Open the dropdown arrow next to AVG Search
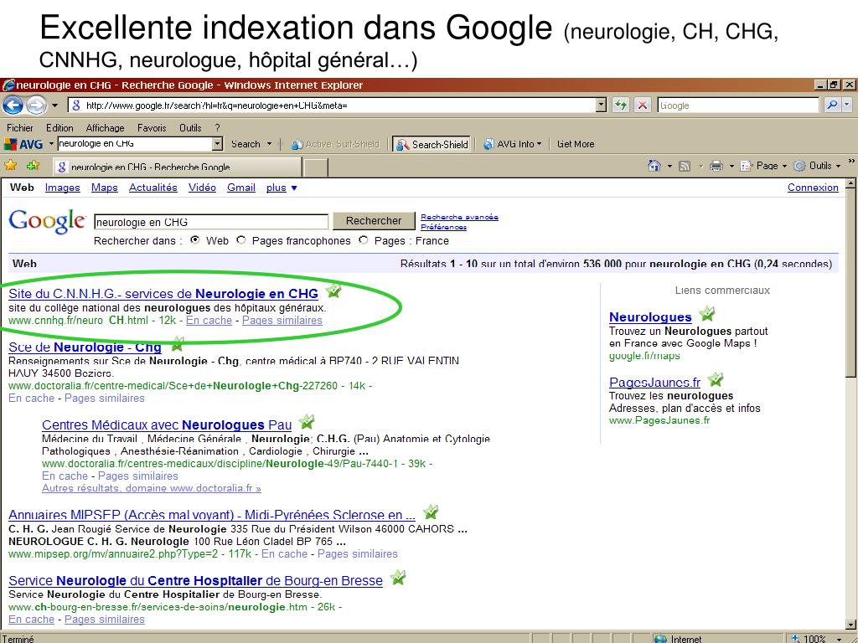This screenshot has height=643, width=858. coord(269,144)
